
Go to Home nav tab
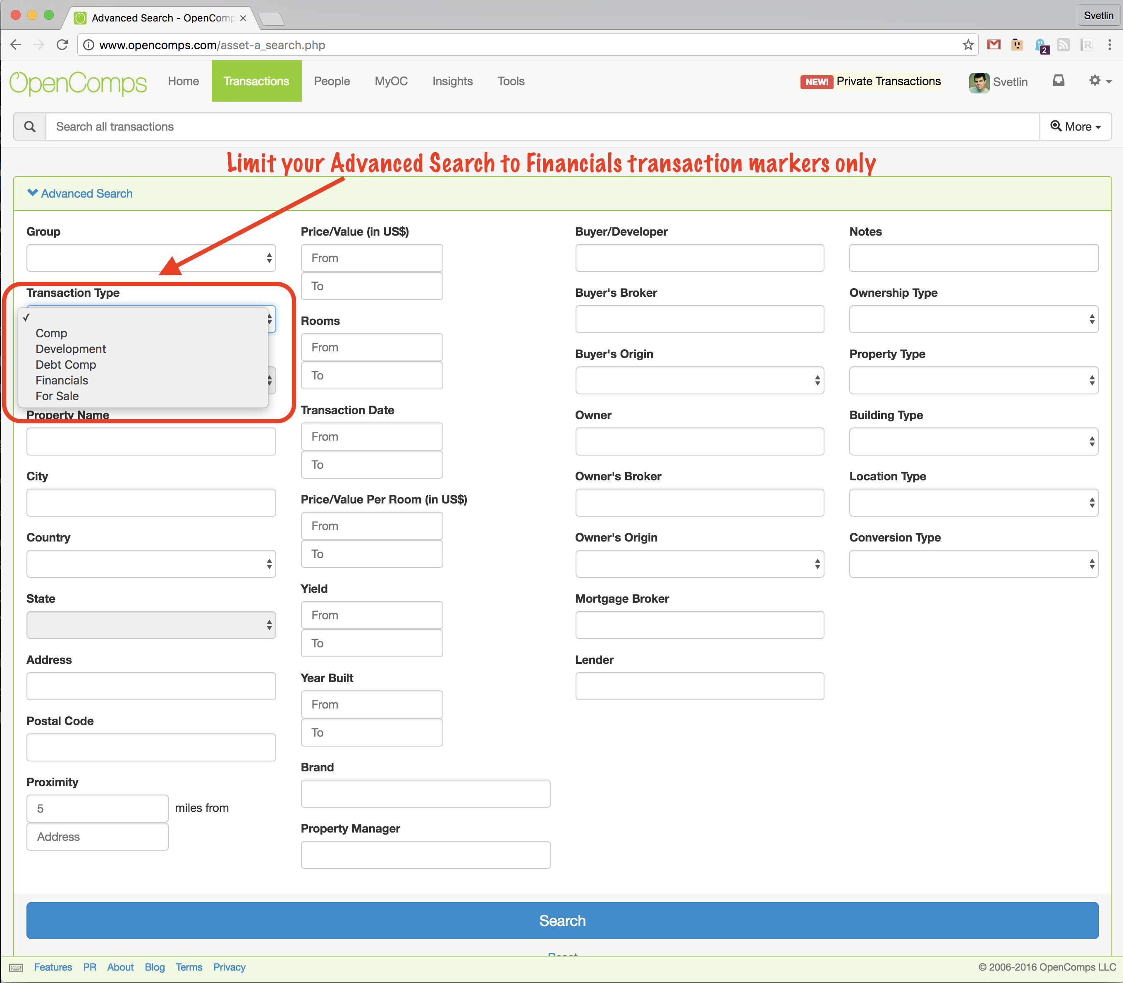coord(183,81)
